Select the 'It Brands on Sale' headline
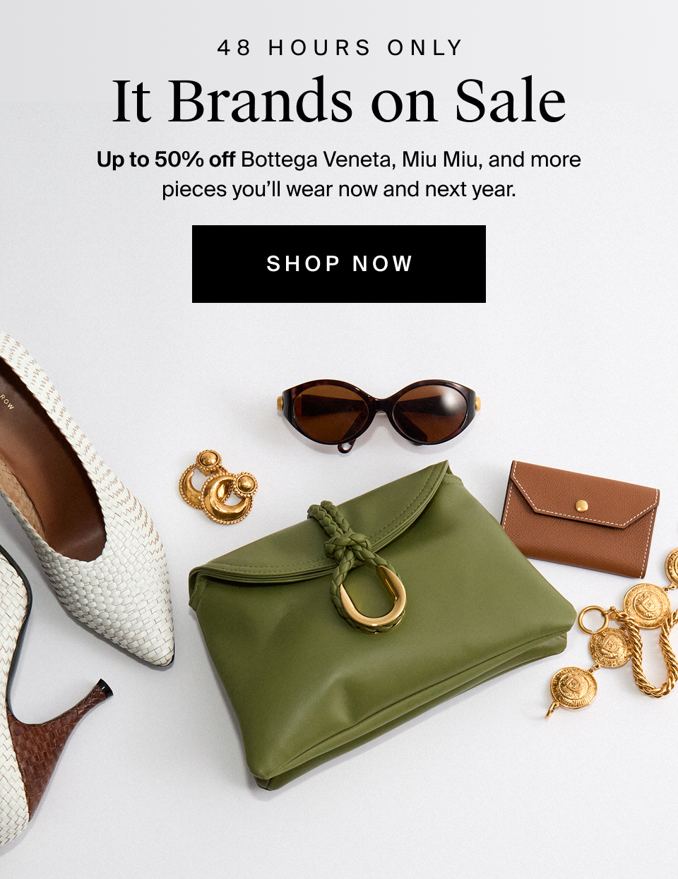Screen dimensions: 678x879 point(339,101)
